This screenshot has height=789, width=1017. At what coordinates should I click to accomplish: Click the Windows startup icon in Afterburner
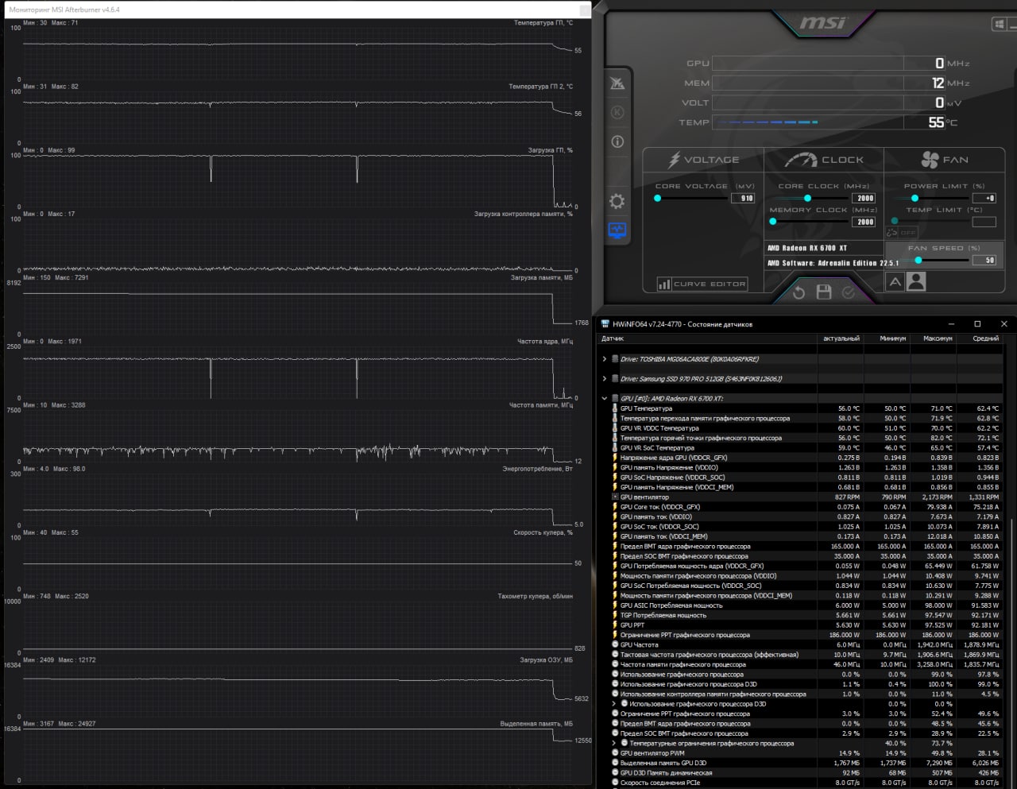coord(1000,25)
